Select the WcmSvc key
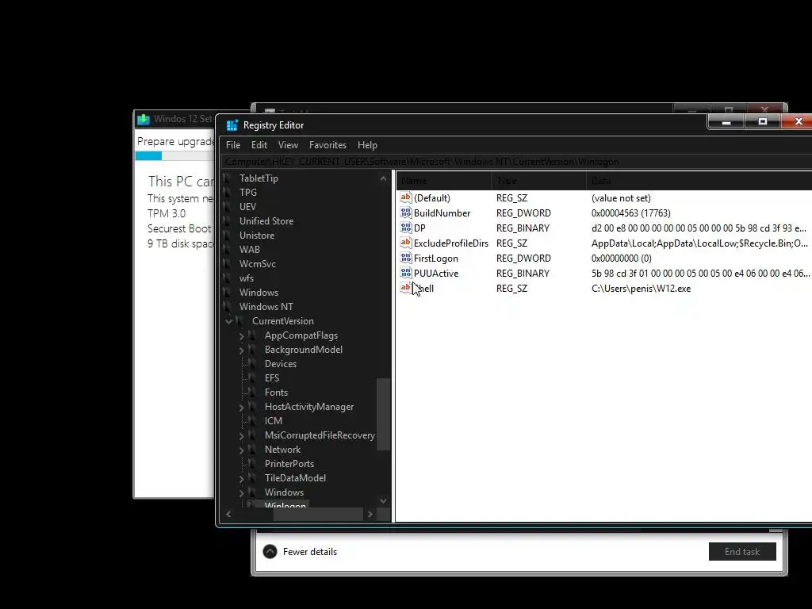This screenshot has height=609, width=812. point(258,263)
